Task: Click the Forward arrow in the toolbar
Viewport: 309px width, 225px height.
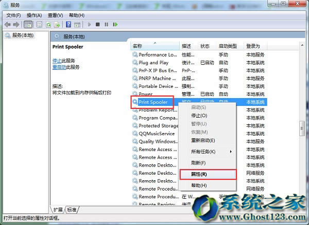Action: click(x=16, y=25)
